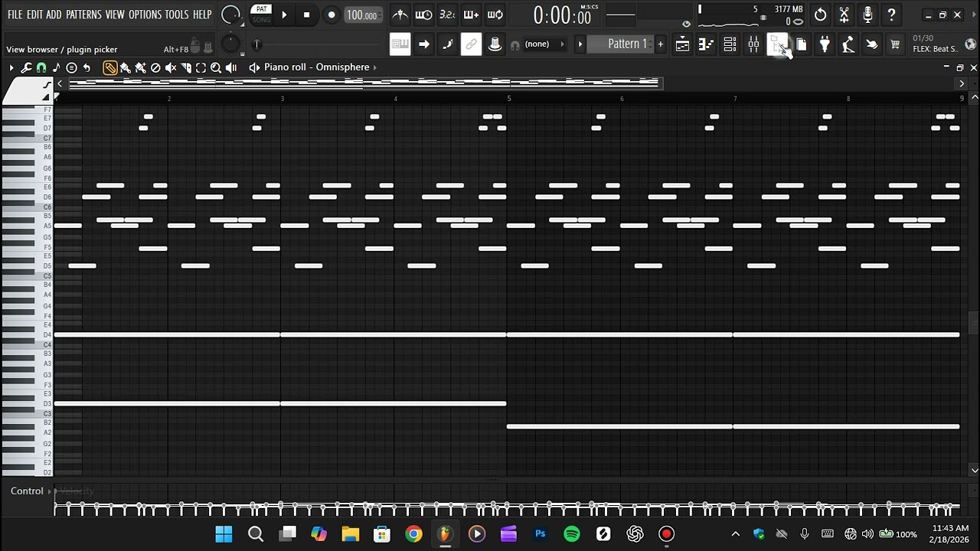Screen dimensions: 980x551
Task: Open the content library shopping cart
Action: 895,44
